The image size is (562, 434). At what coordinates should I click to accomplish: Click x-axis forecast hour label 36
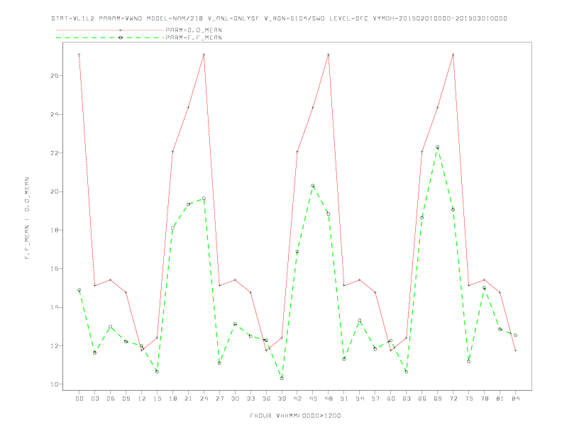[266, 399]
